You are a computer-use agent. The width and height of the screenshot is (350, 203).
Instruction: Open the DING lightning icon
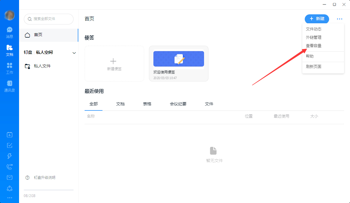click(9, 156)
